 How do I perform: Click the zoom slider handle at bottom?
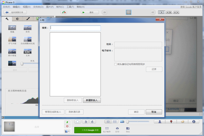(127, 122)
